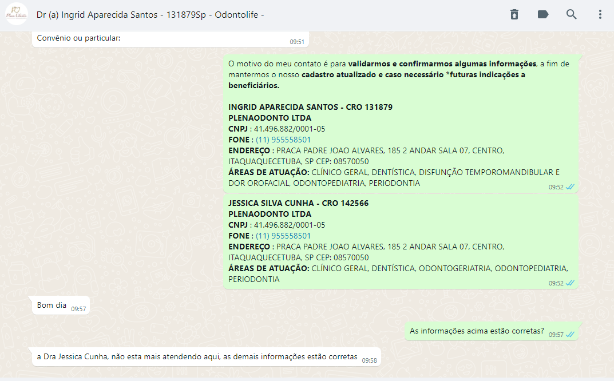Click the 09:58 timestamp

click(x=369, y=360)
